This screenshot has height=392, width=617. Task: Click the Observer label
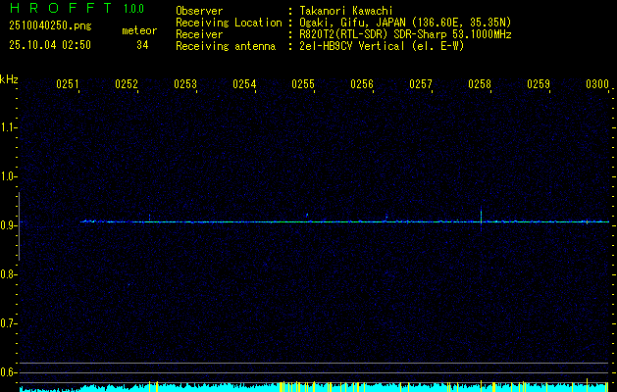pos(199,11)
